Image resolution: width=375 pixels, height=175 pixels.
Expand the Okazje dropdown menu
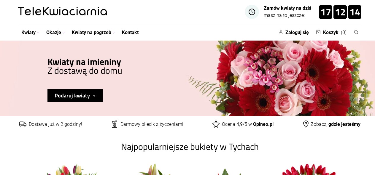click(55, 33)
